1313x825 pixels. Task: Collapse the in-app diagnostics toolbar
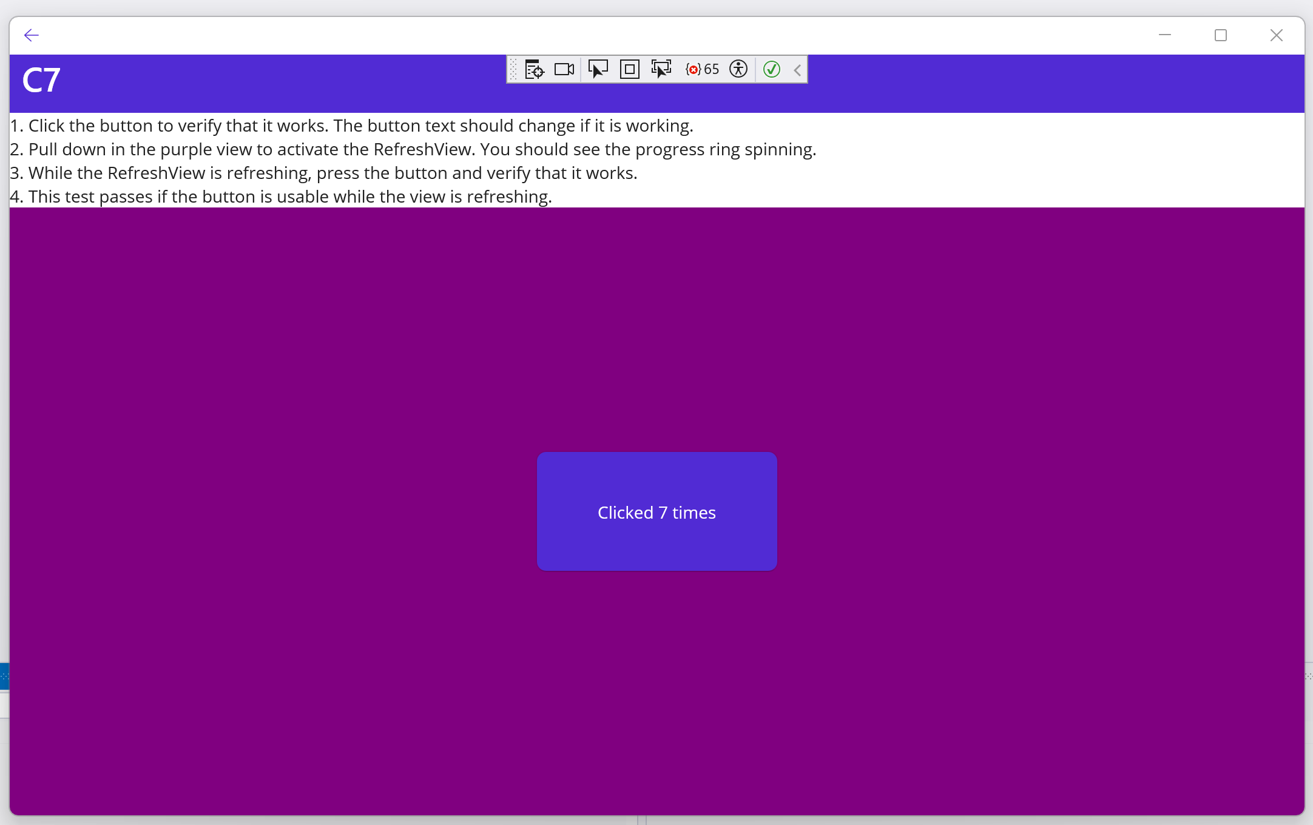(x=797, y=69)
